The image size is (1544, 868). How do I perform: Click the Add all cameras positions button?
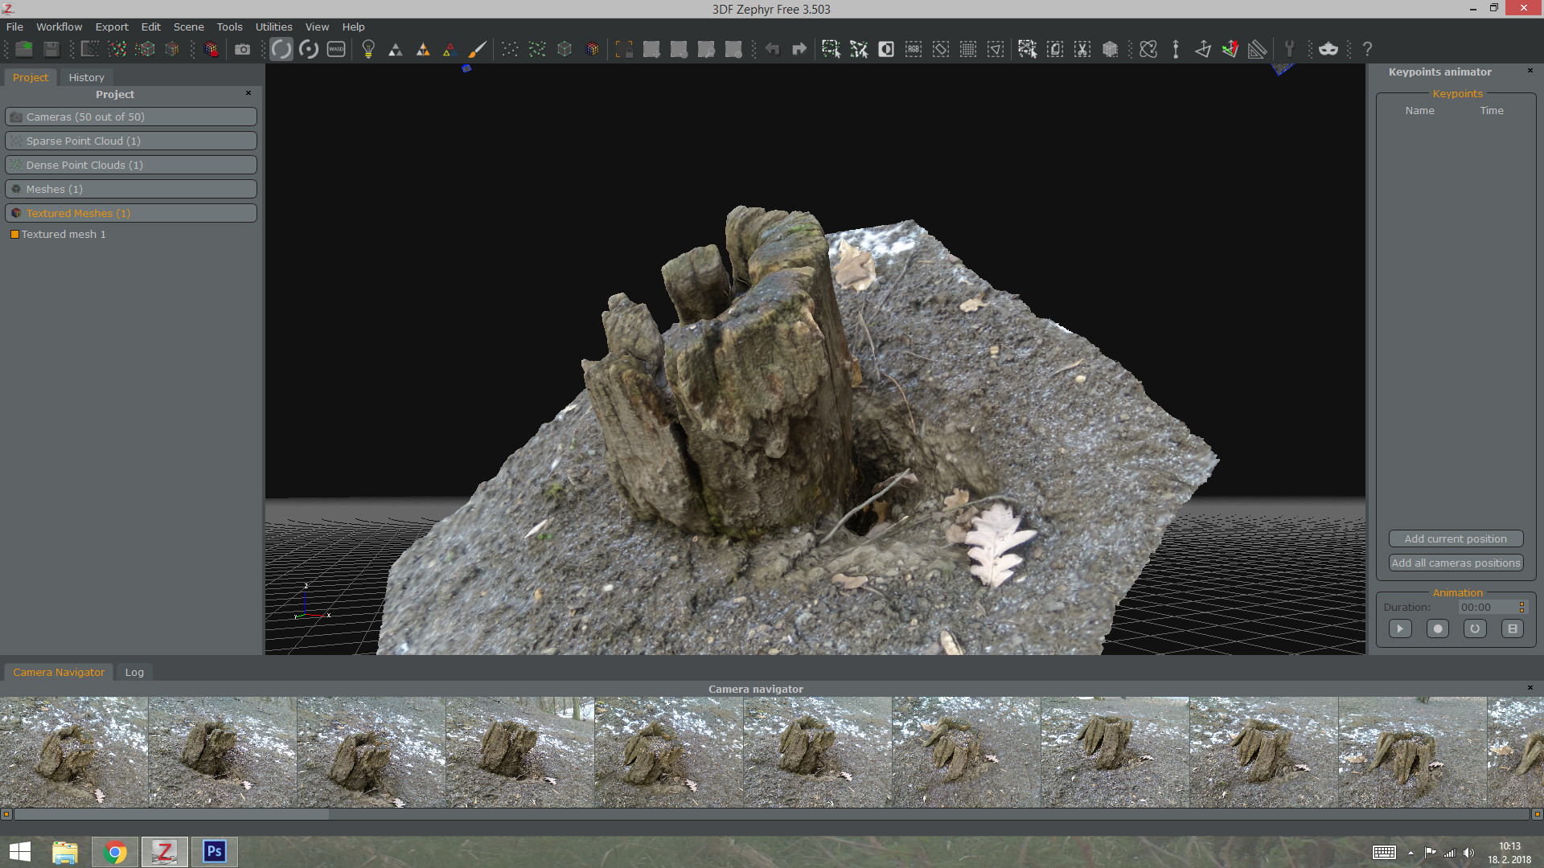(1456, 563)
